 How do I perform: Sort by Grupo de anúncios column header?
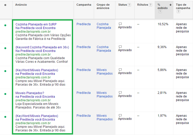point(103,6)
